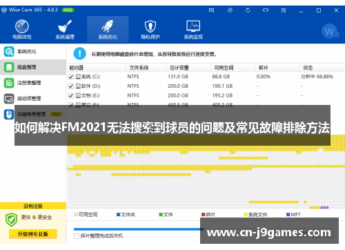Click the blue 文件夹 legend swatch
345x250 pixels.
pyautogui.click(x=119, y=215)
